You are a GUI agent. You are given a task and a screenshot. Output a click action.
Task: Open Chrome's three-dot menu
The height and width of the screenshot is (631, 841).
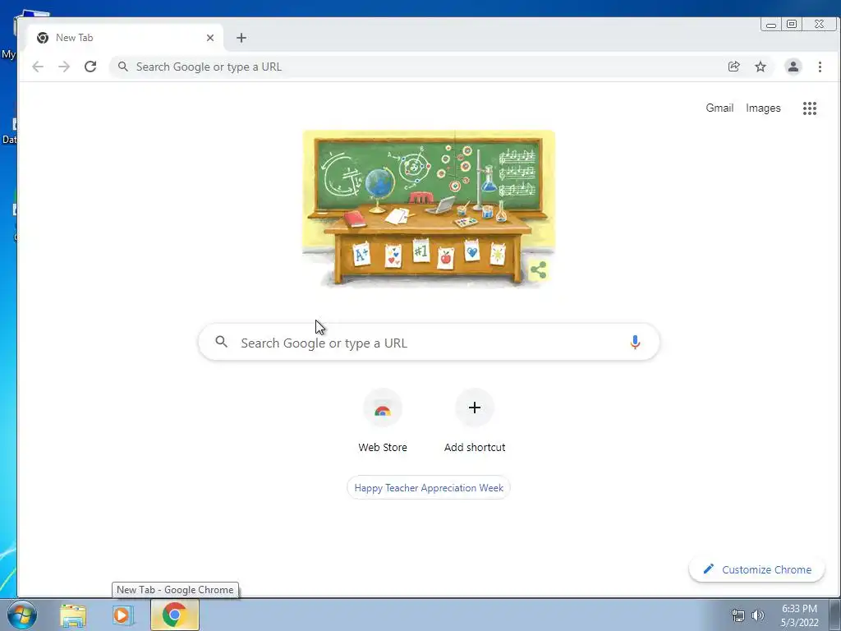click(820, 67)
